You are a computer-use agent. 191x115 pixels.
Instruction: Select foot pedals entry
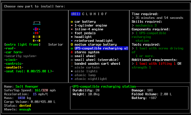click(85, 33)
